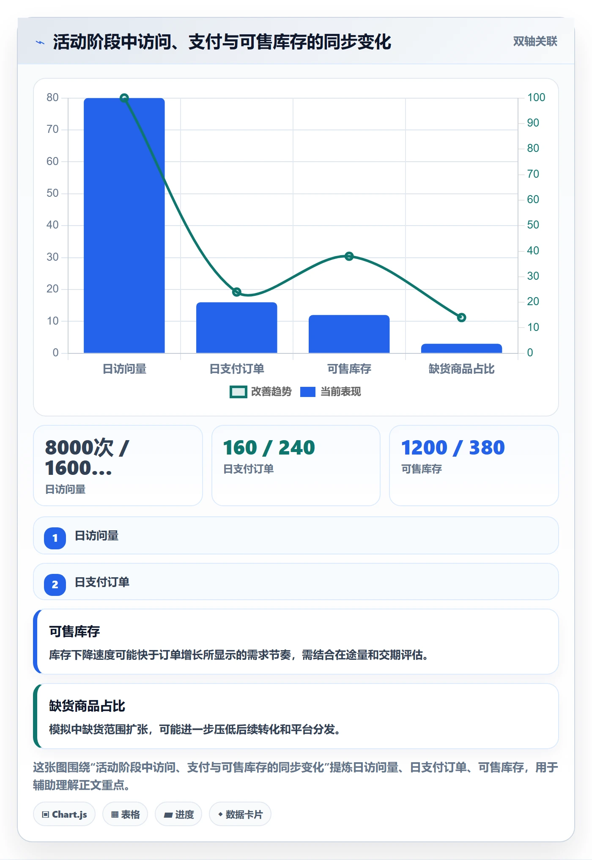Click the 可售库存 note card heading
This screenshot has width=592, height=860.
74,631
